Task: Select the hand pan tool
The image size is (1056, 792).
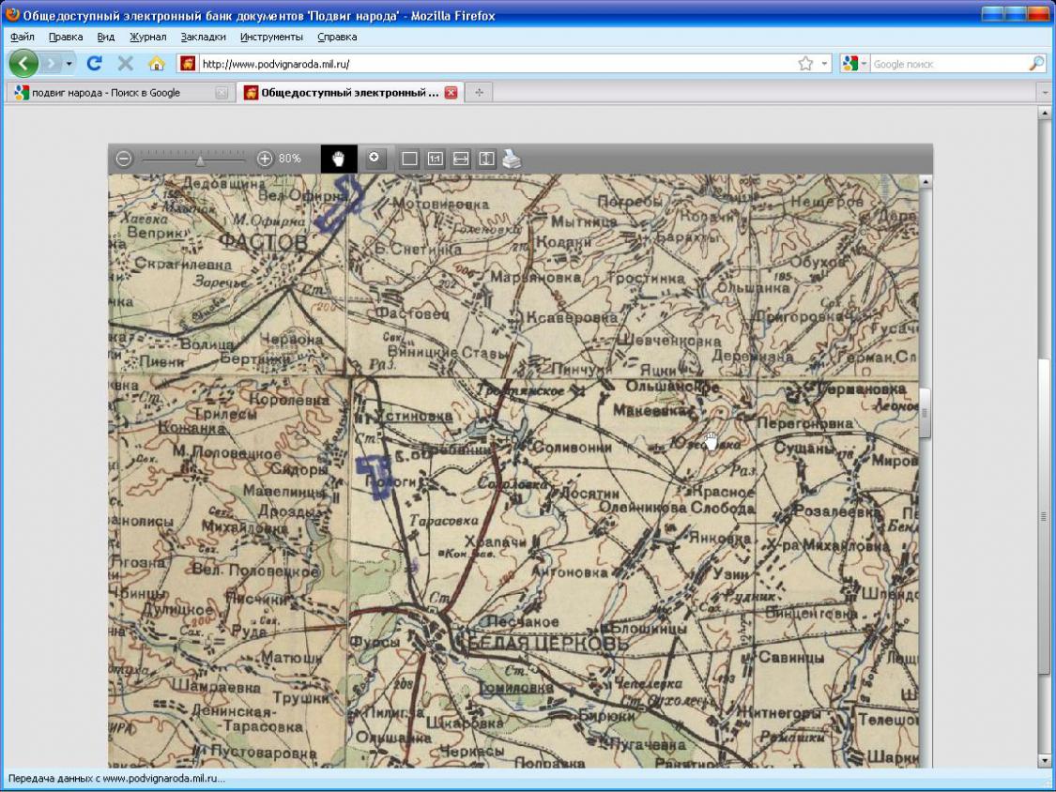Action: click(x=339, y=159)
